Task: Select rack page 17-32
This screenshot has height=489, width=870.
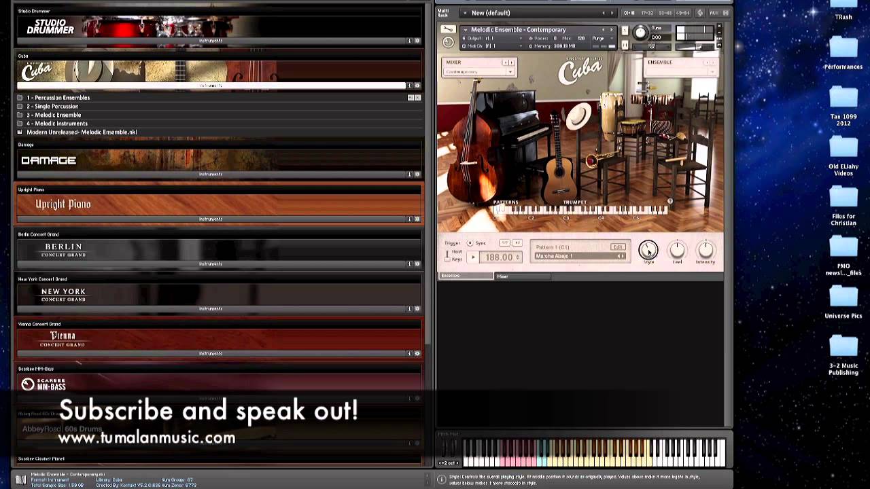Action: [647, 13]
